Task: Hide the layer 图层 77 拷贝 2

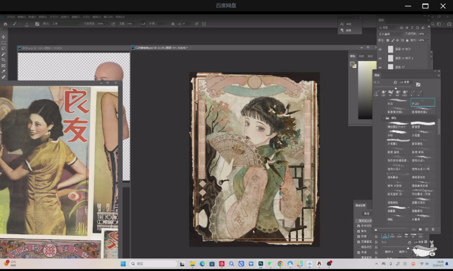Action: point(380,58)
